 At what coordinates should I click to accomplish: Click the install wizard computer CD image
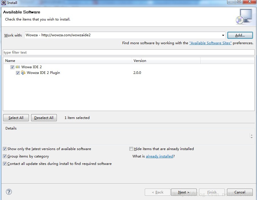(x=244, y=17)
